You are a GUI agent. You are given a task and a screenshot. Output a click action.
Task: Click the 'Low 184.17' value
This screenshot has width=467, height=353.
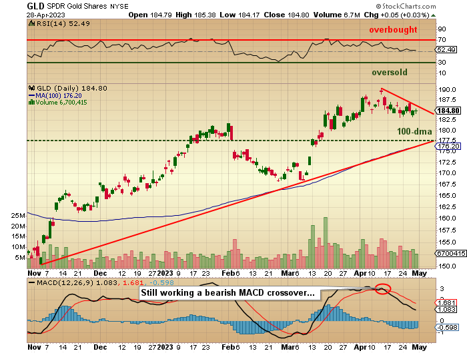[x=240, y=15]
